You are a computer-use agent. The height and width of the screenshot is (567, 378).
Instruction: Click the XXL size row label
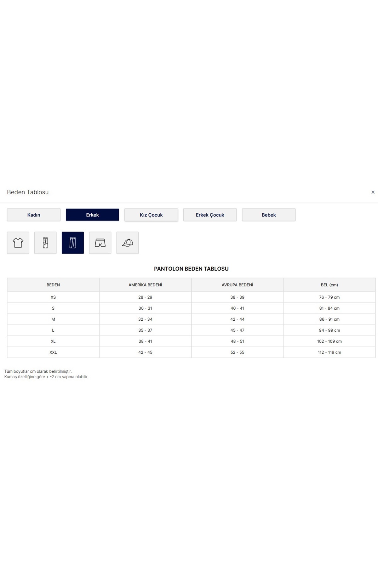(53, 352)
